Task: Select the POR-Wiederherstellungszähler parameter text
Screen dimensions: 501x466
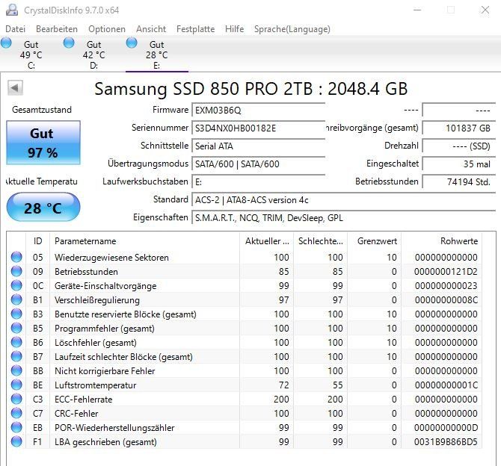Action: point(114,428)
